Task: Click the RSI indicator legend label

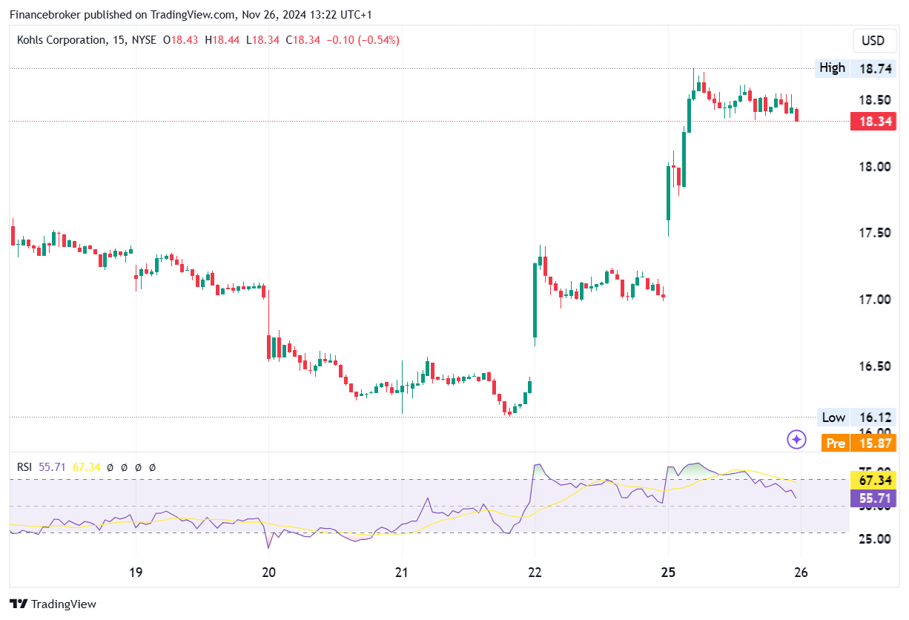Action: click(25, 467)
